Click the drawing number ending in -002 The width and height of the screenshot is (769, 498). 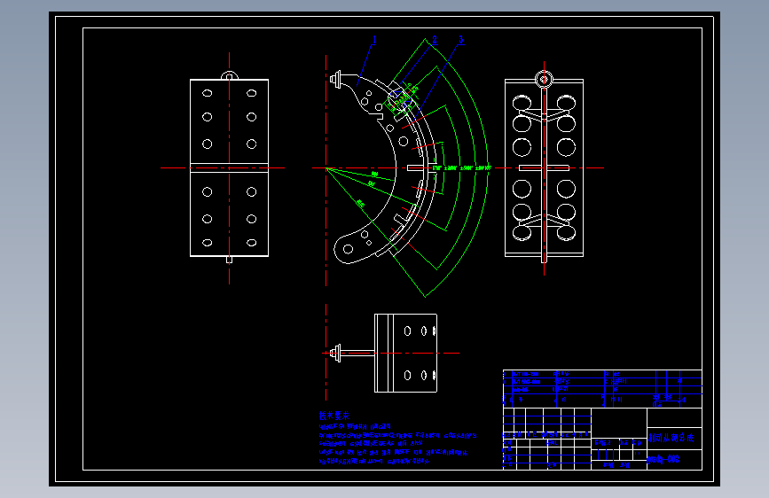coord(663,459)
